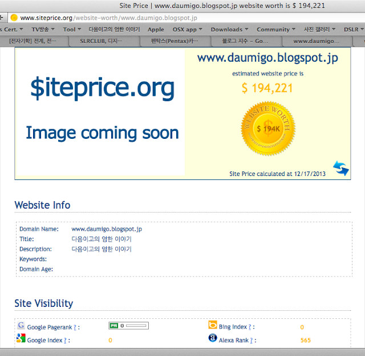Click the gold Website Worth seal
This screenshot has width=365, height=356.
[268, 129]
